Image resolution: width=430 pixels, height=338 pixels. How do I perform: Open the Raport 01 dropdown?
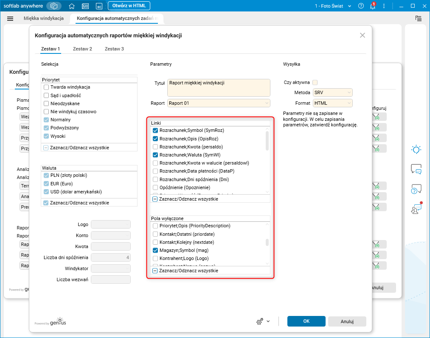click(219, 103)
